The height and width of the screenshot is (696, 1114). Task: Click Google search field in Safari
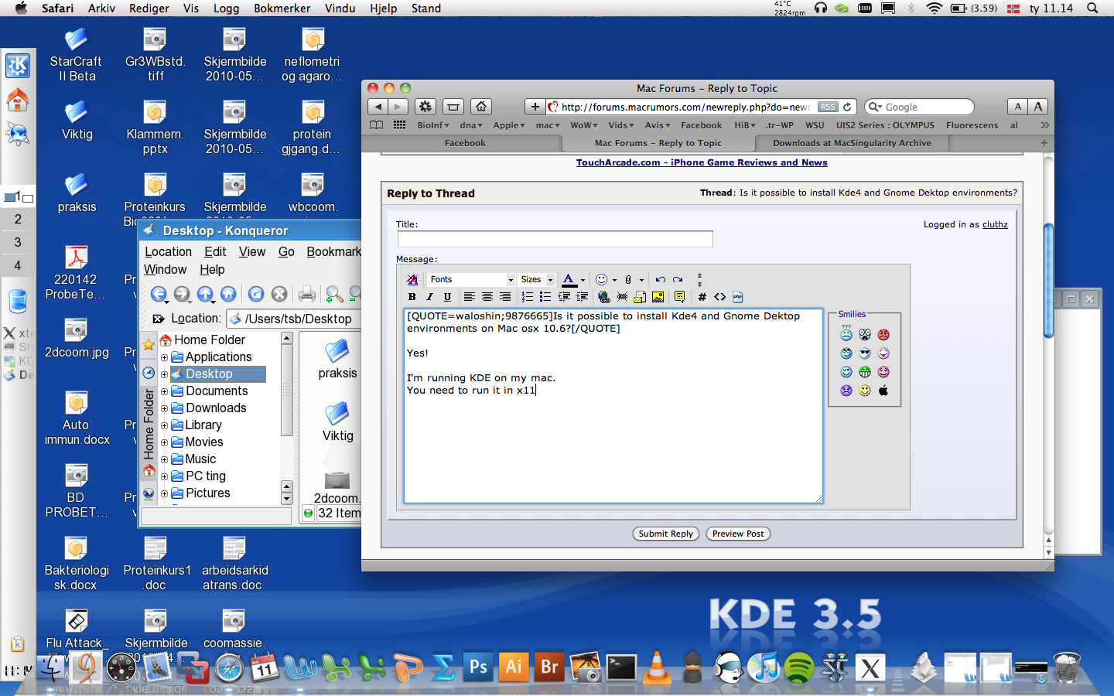(x=919, y=107)
